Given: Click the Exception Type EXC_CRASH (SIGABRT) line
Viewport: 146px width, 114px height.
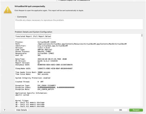Looking at the screenshot, I should coord(36,85).
